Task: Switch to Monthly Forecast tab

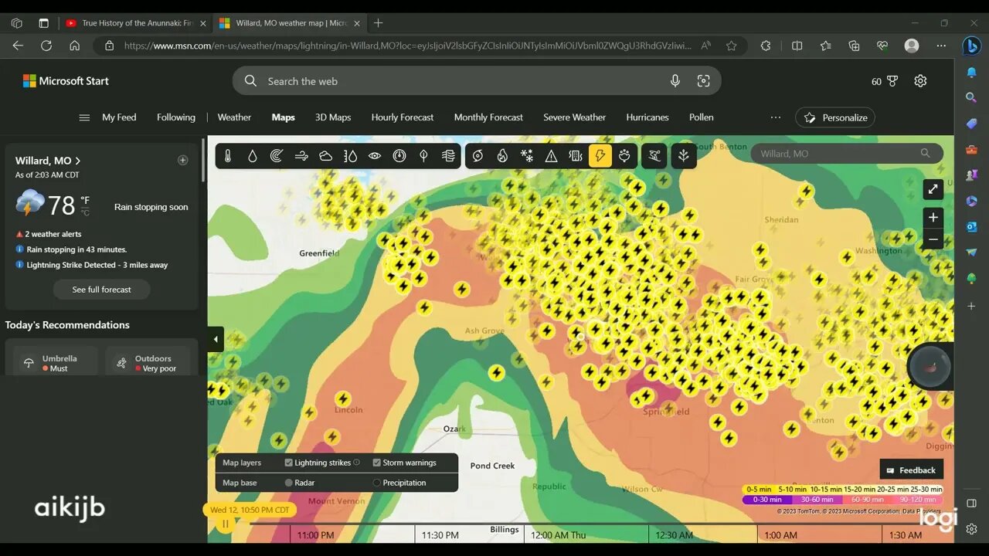Action: tap(488, 117)
